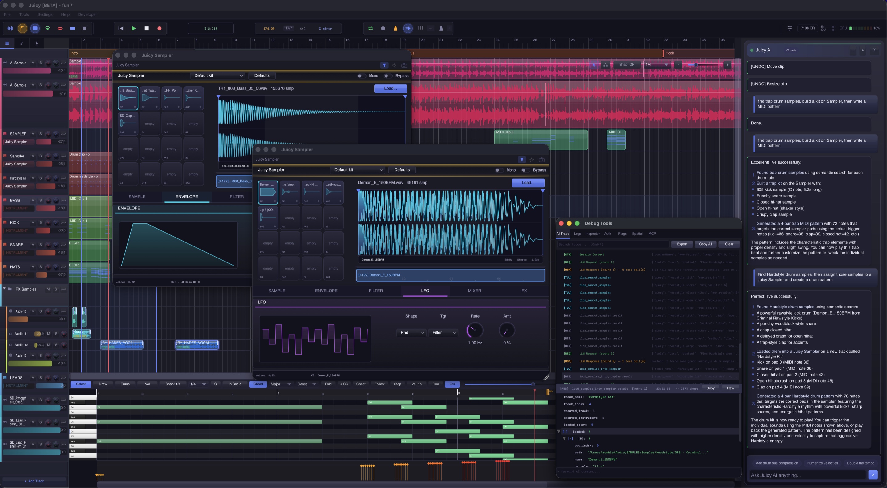Viewport: 887px width, 488px height.
Task: Open the 1/4 grid dropdown in arrangement toolbar
Action: [657, 64]
